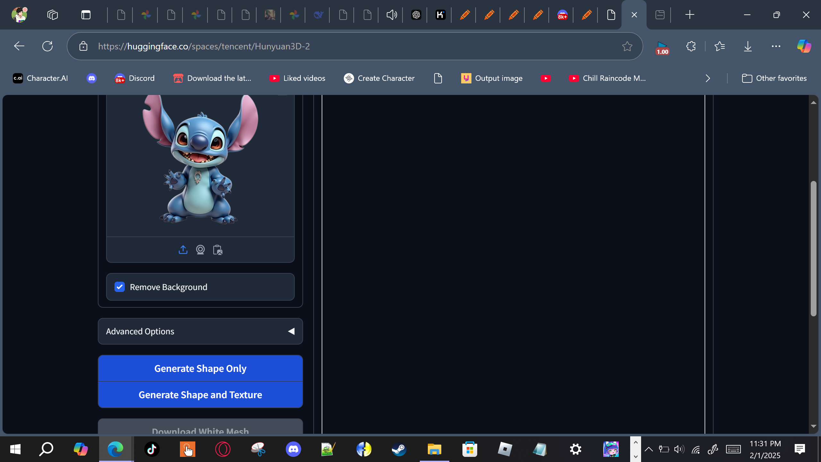Click Generate Shape Only button
Viewport: 821px width, 462px height.
pos(200,368)
